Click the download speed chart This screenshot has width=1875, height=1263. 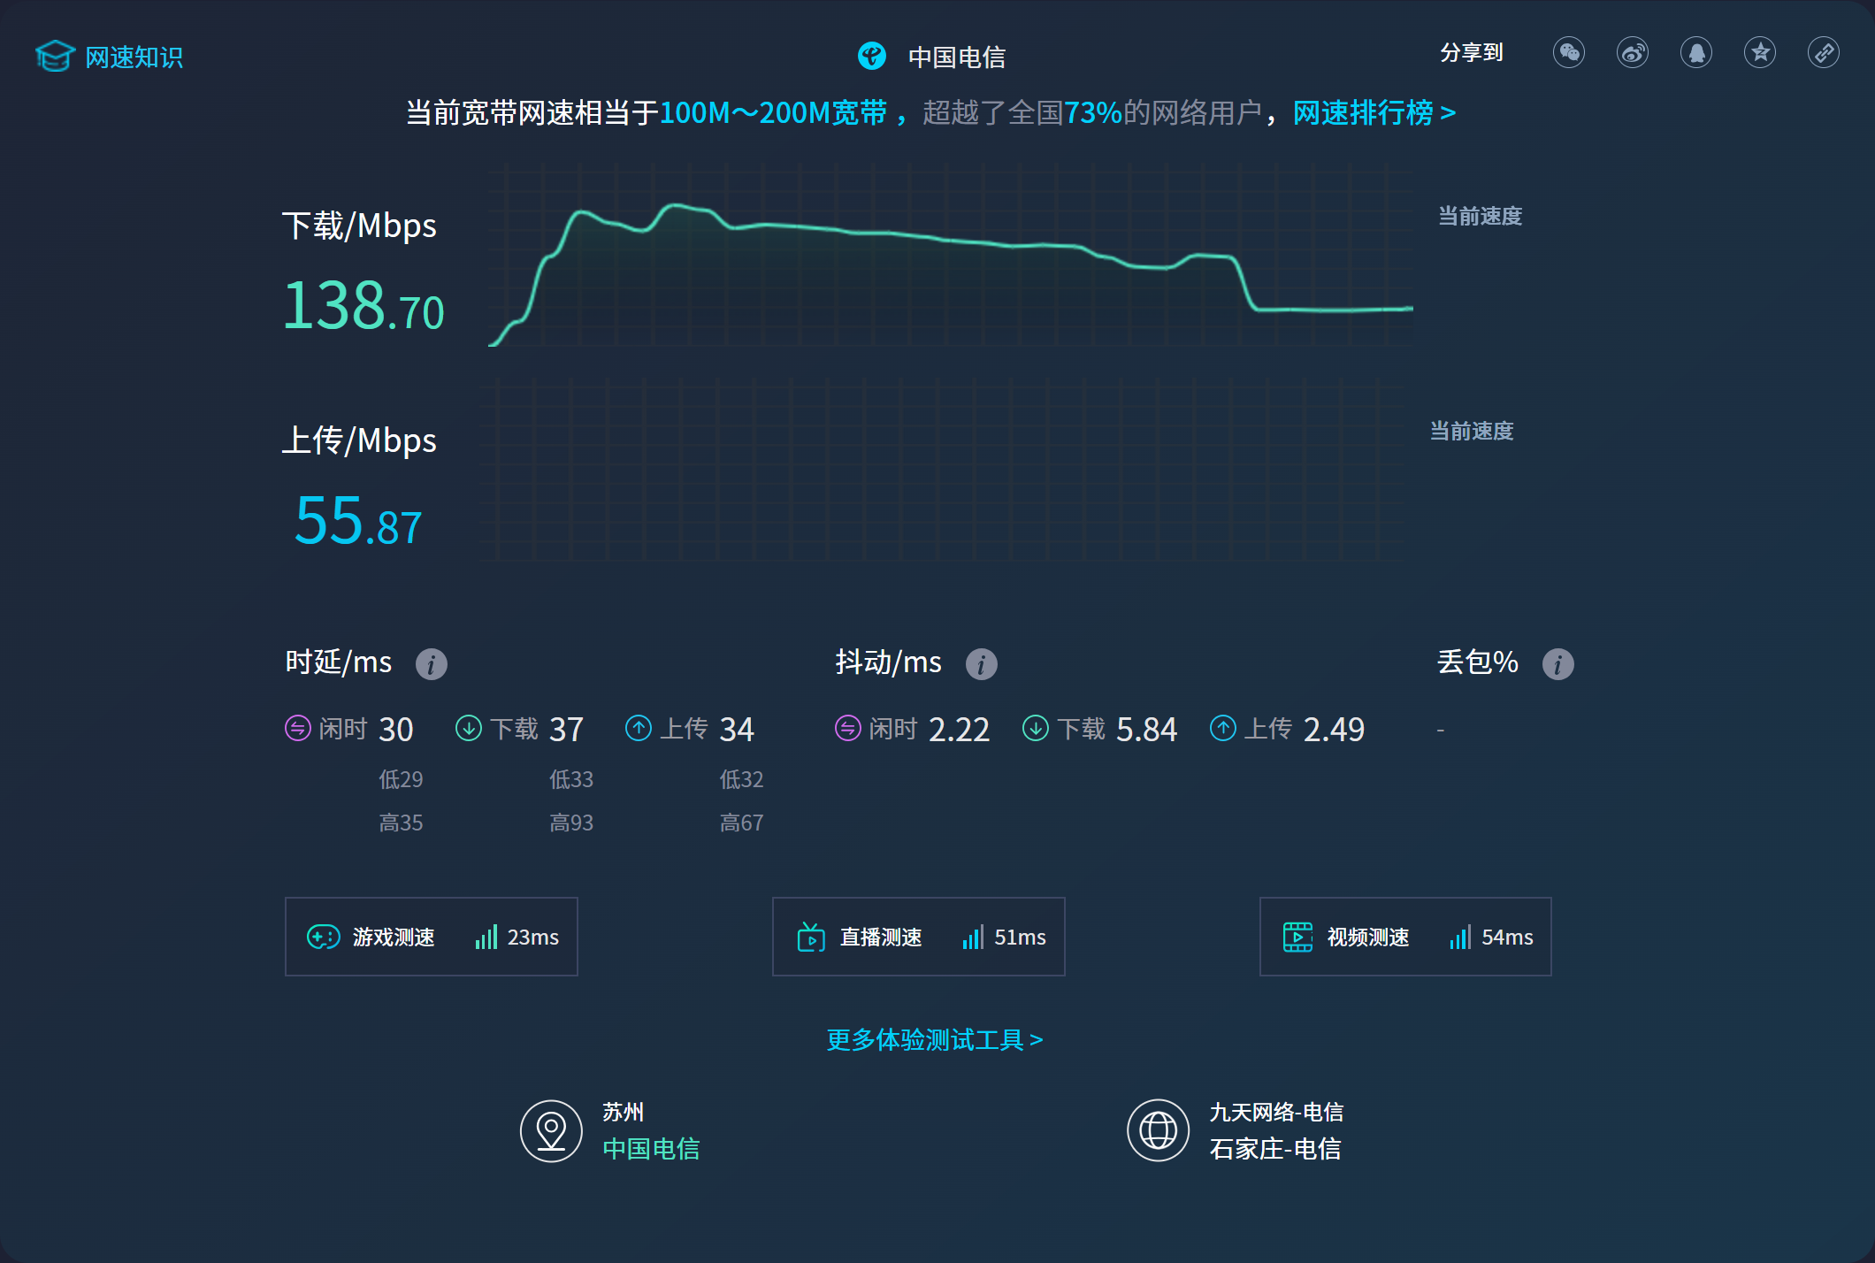(x=950, y=256)
